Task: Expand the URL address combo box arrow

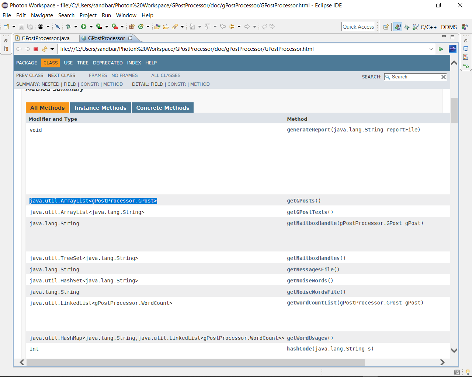Action: pyautogui.click(x=431, y=49)
